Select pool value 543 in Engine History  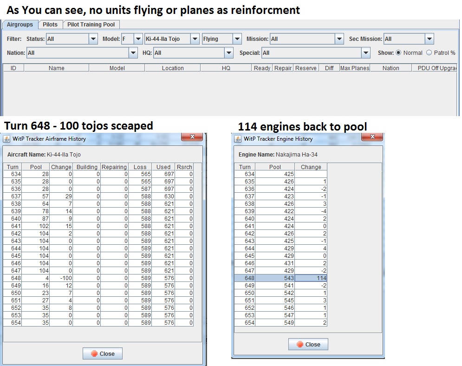click(275, 278)
